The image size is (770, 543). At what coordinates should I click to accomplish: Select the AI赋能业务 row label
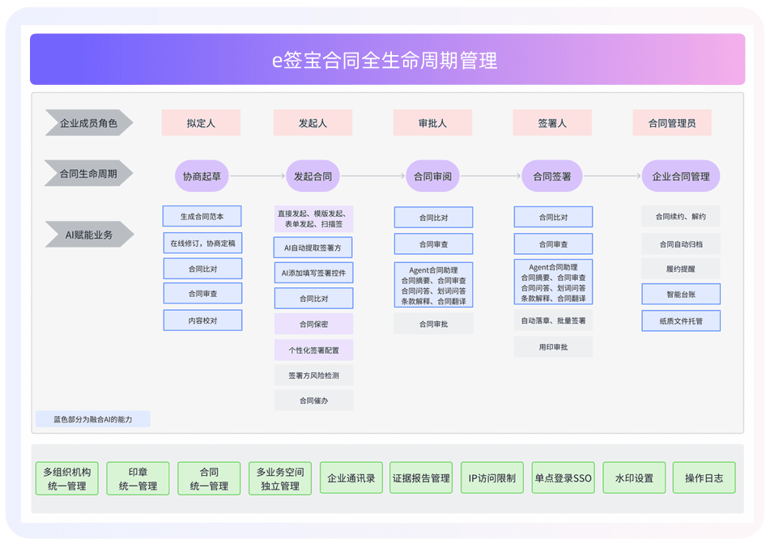(89, 234)
